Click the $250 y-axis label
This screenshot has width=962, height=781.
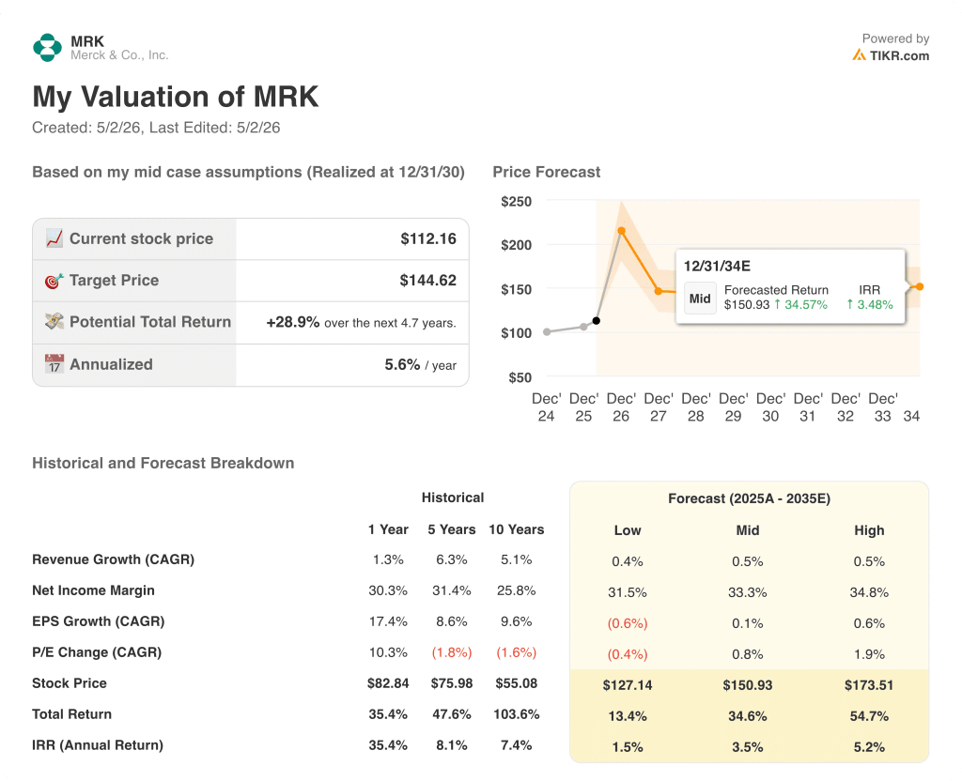point(517,201)
